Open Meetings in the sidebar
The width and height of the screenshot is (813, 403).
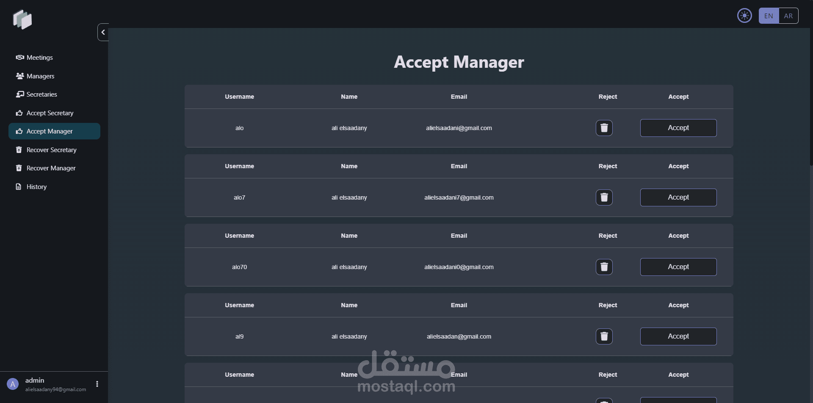pyautogui.click(x=54, y=58)
